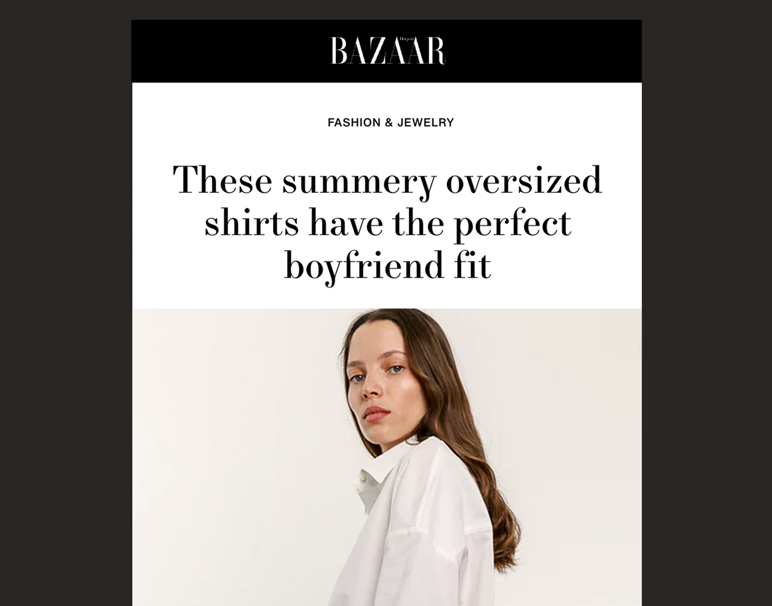Click the word "JEWELRY" in the category label
This screenshot has height=606, width=772.
pyautogui.click(x=425, y=122)
